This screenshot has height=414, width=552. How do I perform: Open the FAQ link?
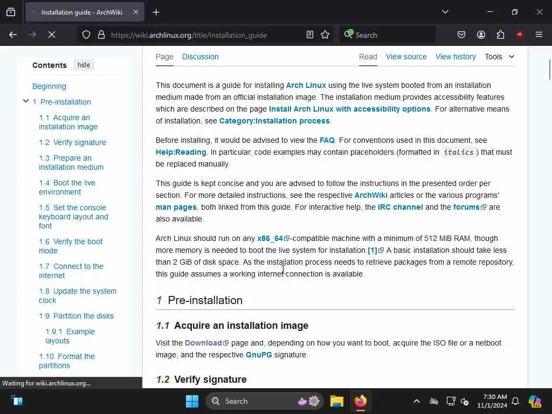click(x=327, y=141)
